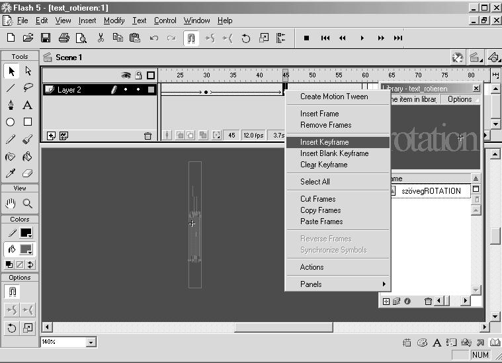Open the Modify menu
Screen dimensions: 502x363
(x=114, y=20)
